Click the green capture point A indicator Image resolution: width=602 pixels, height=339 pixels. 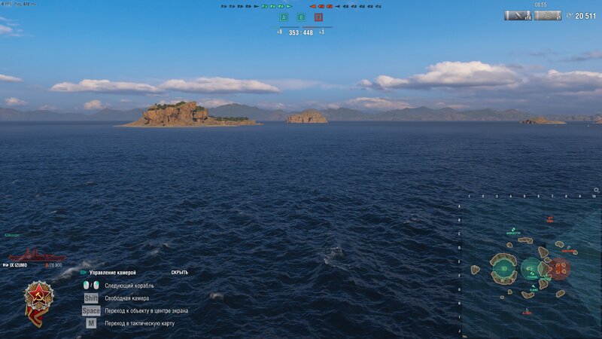(x=284, y=17)
